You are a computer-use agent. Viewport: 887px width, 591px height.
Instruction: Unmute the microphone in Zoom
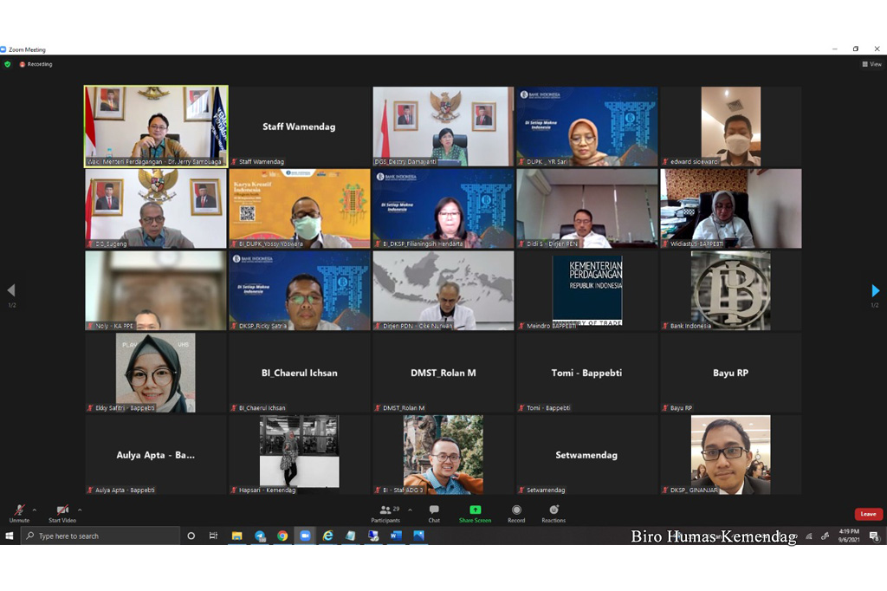19,513
